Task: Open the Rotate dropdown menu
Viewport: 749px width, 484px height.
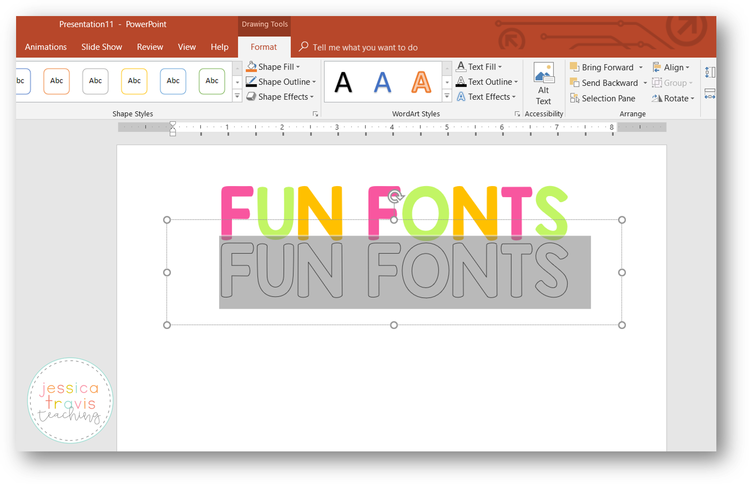Action: click(673, 98)
